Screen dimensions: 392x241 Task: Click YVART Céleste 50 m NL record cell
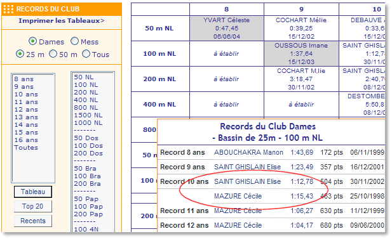pos(227,28)
